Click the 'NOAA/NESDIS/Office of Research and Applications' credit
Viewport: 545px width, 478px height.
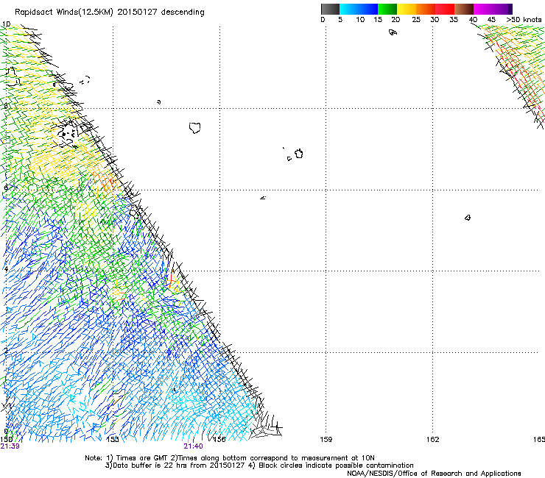pyautogui.click(x=434, y=474)
